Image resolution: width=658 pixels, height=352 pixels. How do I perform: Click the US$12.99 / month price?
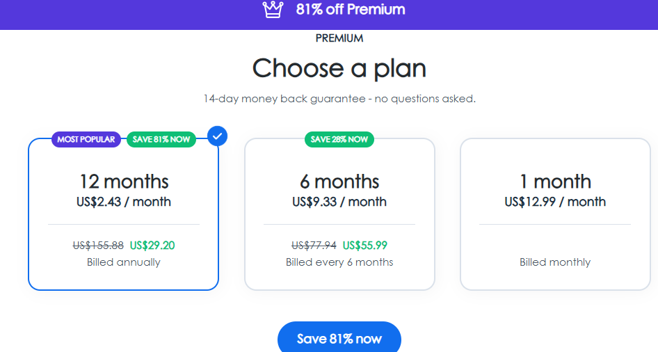(x=555, y=202)
